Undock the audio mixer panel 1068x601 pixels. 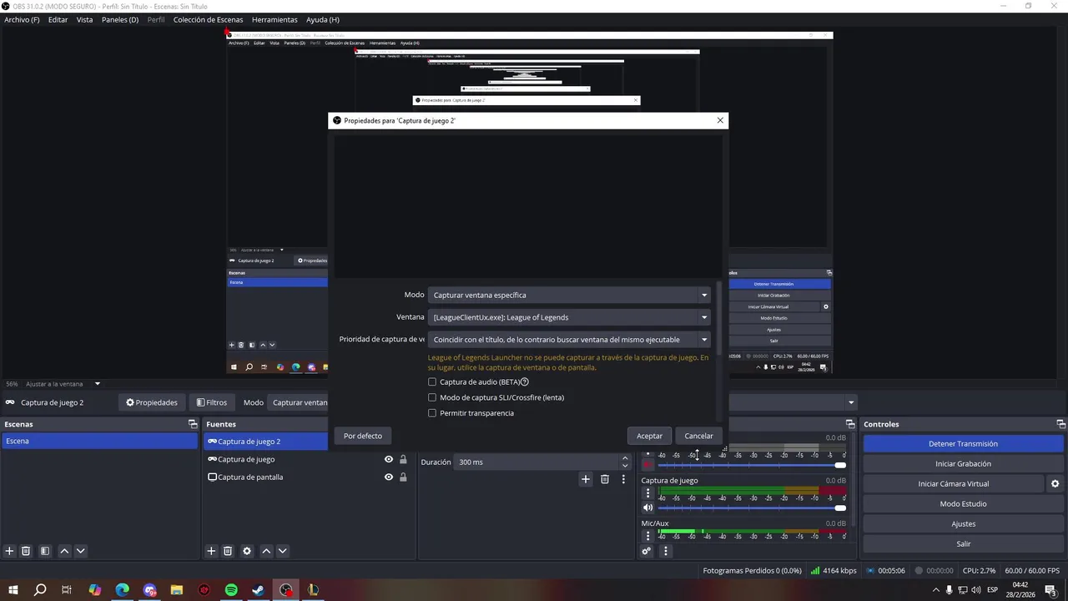850,424
